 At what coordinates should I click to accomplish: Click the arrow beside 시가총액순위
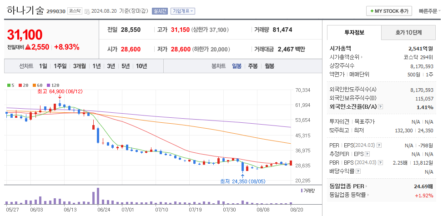click(362, 57)
